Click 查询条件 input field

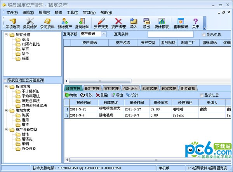click(170, 34)
